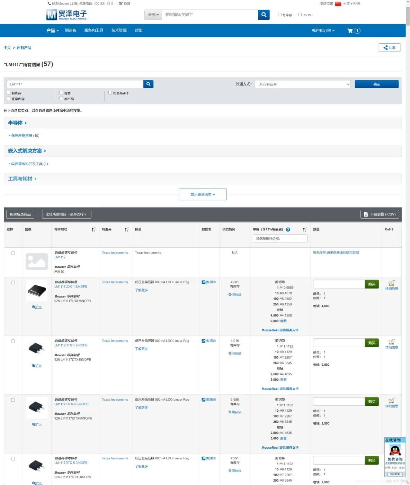The height and width of the screenshot is (485, 410).
Task: Open the 技术资源 nav menu
Action: pyautogui.click(x=119, y=30)
